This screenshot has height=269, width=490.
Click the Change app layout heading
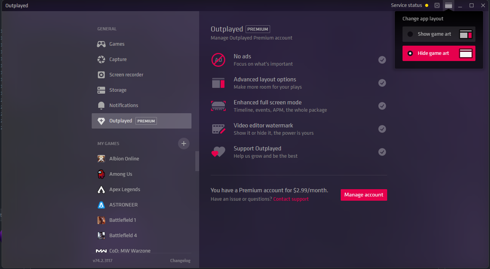(x=423, y=19)
